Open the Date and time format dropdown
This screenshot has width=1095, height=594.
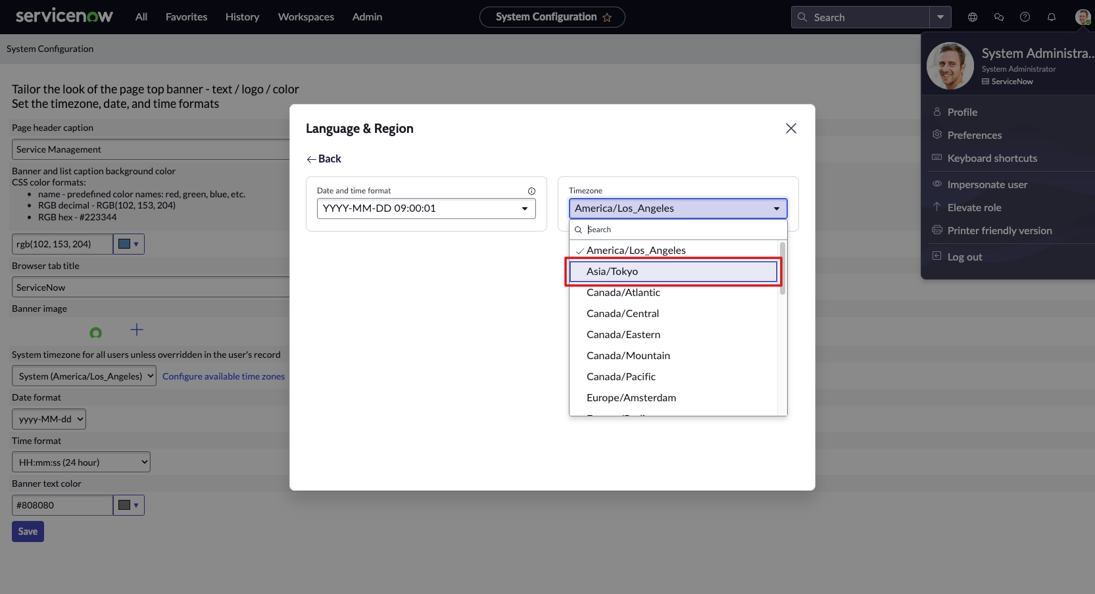pyautogui.click(x=426, y=208)
